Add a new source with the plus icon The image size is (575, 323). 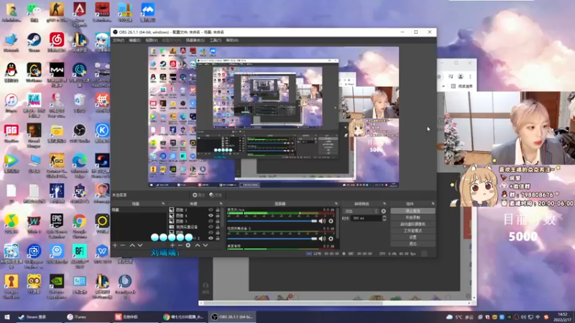pos(172,245)
